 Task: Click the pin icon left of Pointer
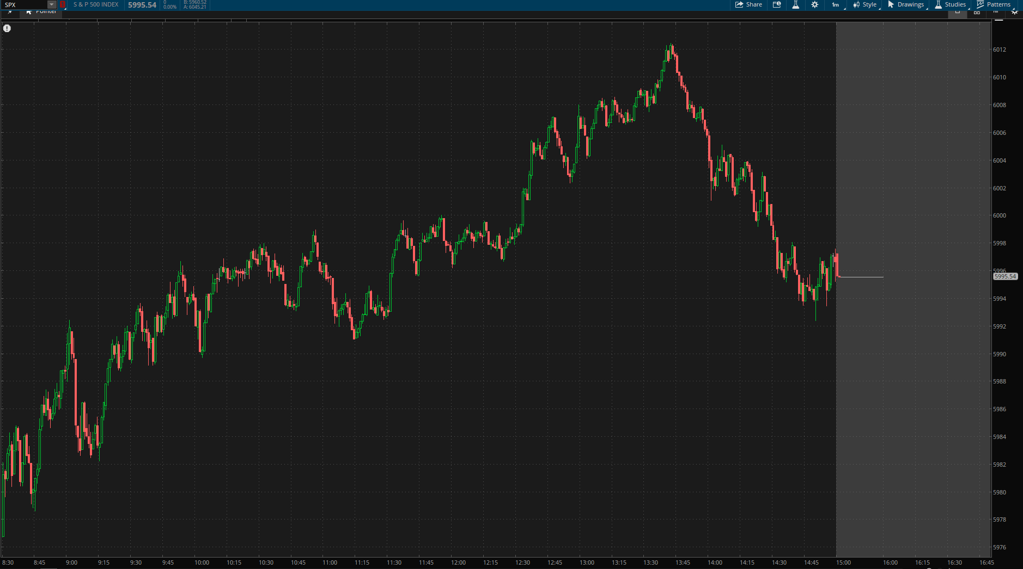tap(10, 12)
